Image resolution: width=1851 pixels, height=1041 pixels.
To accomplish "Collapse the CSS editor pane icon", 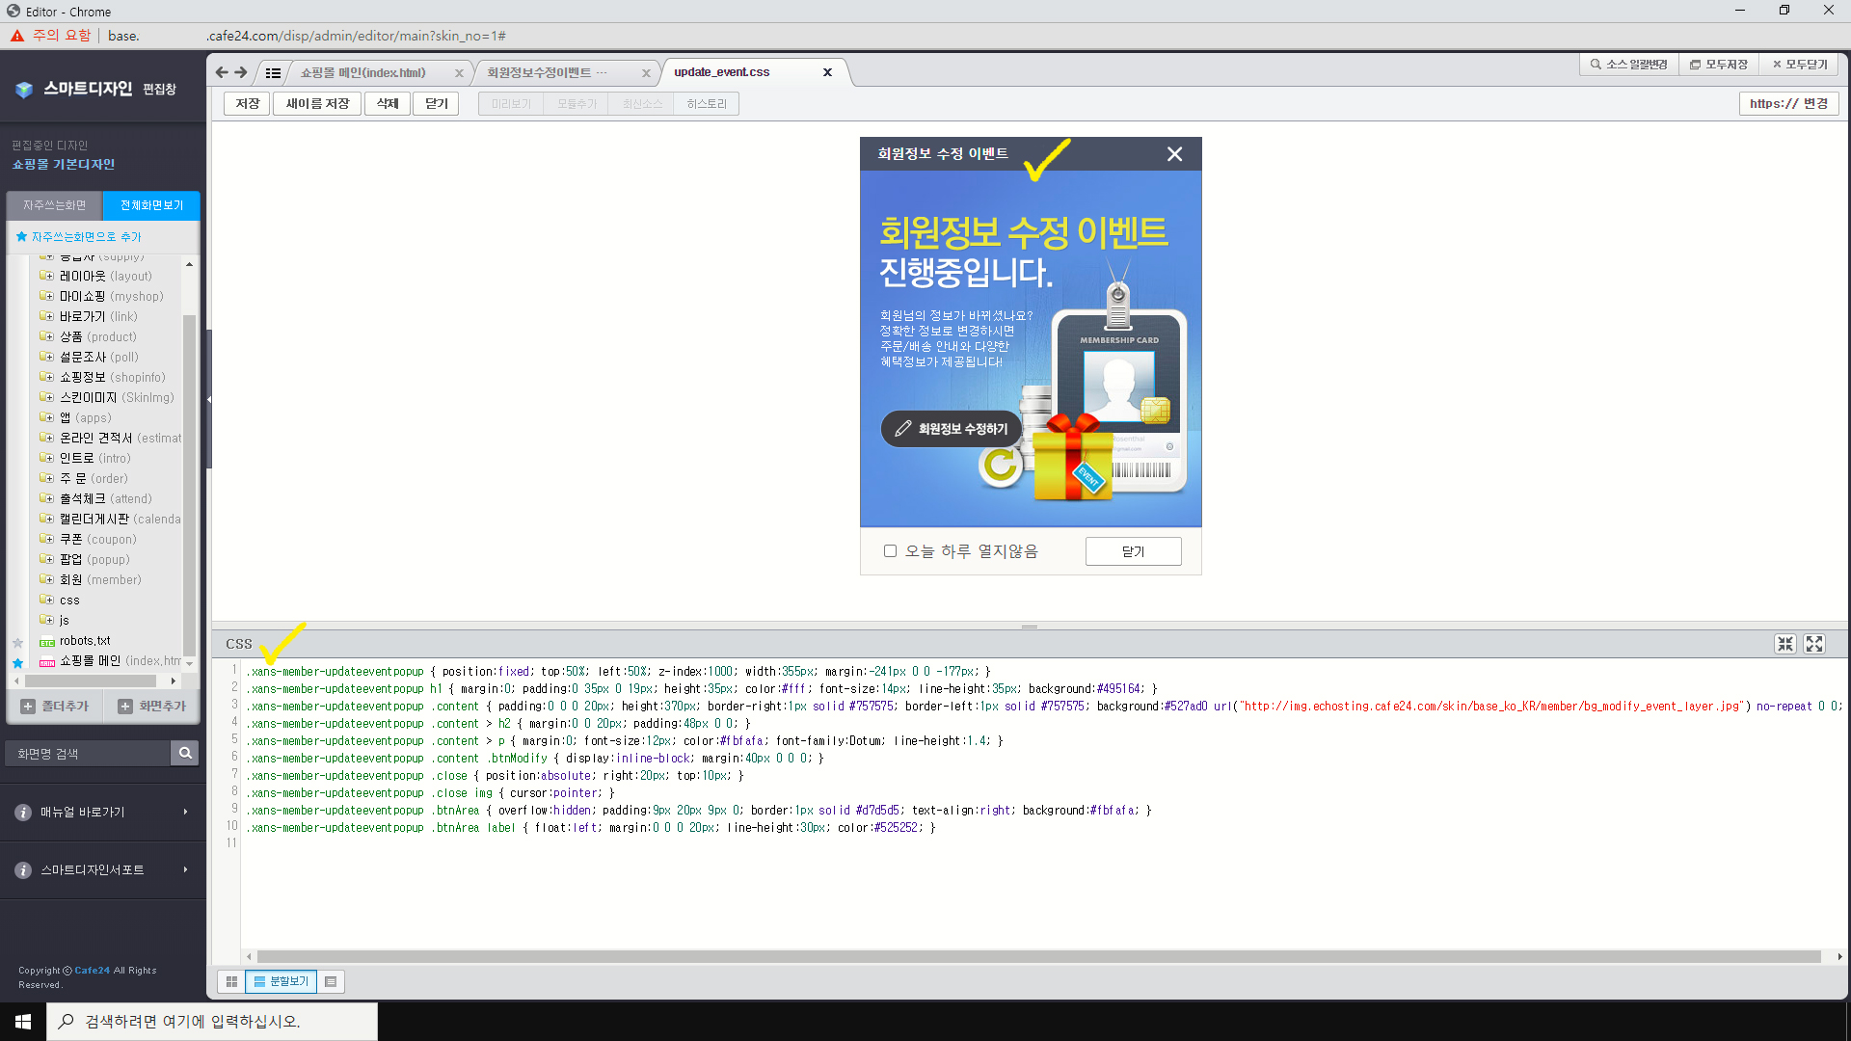I will pos(1785,644).
